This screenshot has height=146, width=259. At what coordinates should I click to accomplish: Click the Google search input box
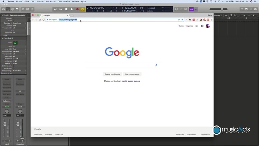[x=123, y=65]
